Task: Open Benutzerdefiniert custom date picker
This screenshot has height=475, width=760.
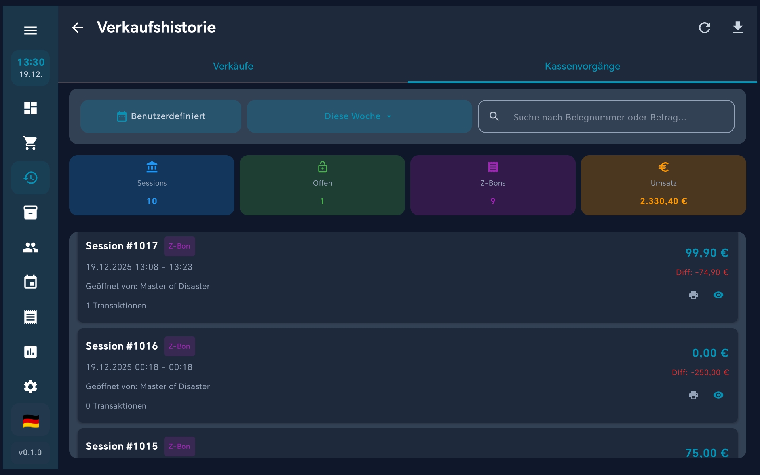Action: [161, 116]
